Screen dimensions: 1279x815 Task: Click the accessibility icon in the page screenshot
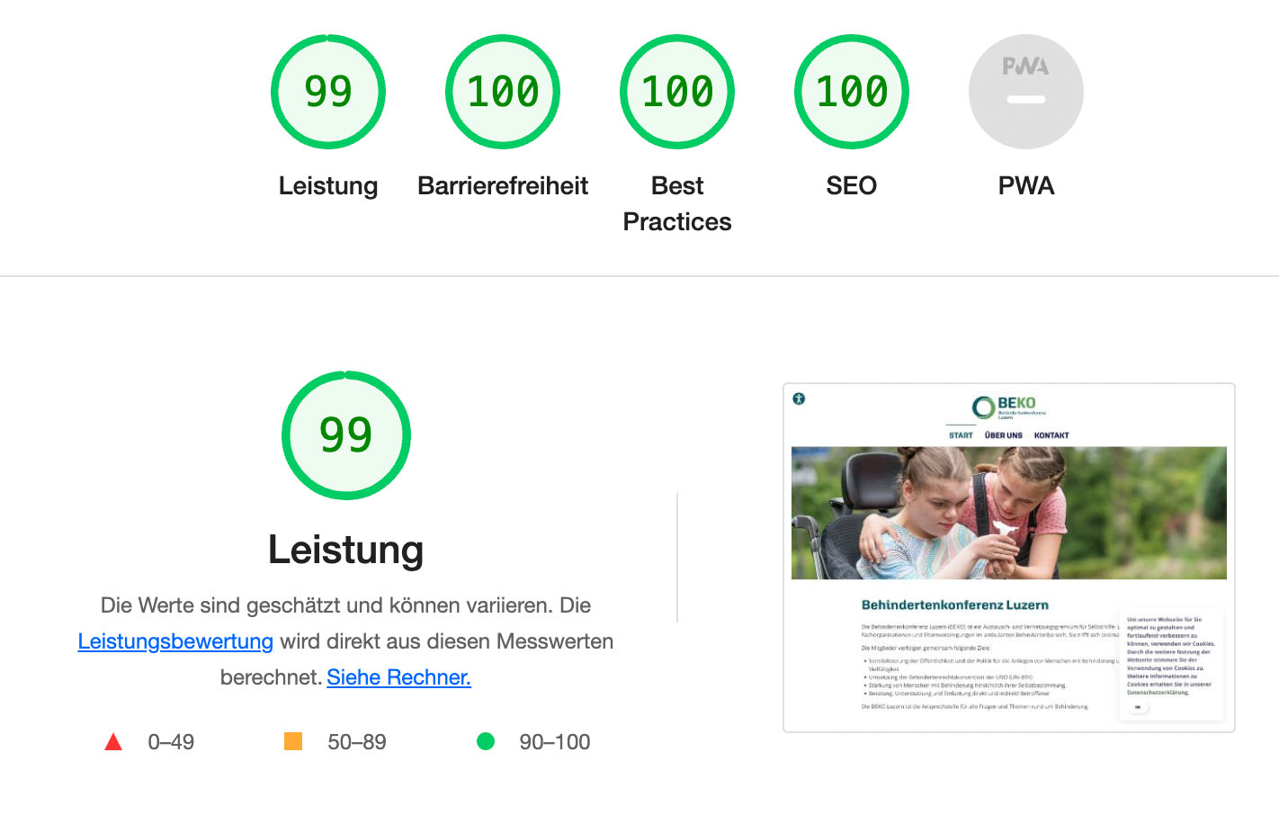(799, 399)
